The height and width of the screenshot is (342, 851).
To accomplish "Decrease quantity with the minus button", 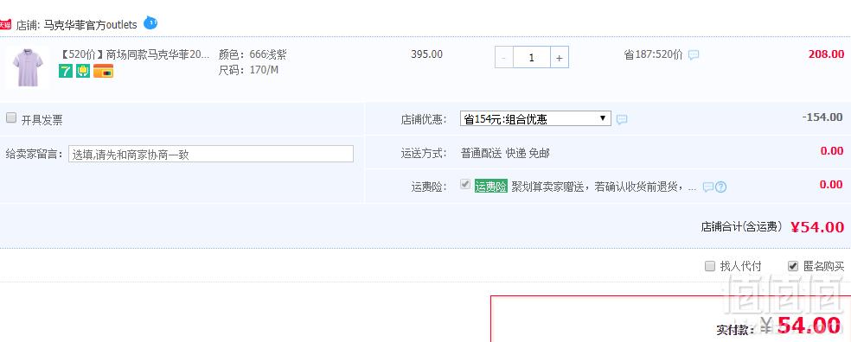I will tap(504, 58).
